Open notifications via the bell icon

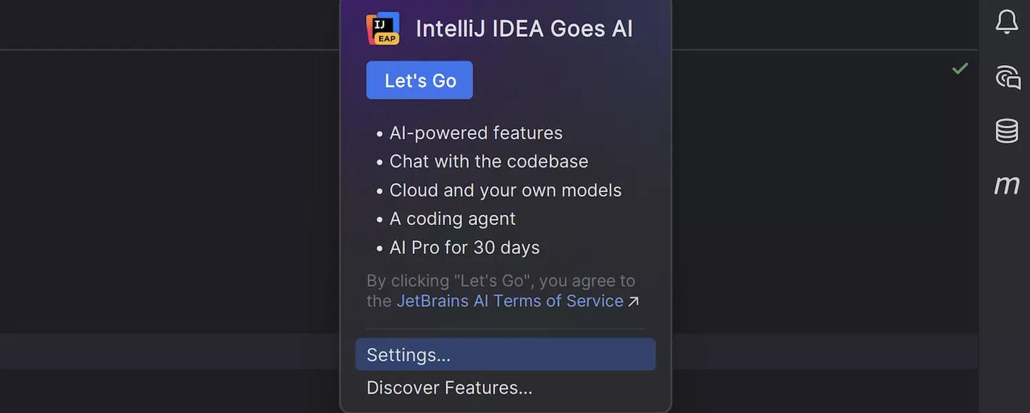click(x=1006, y=21)
